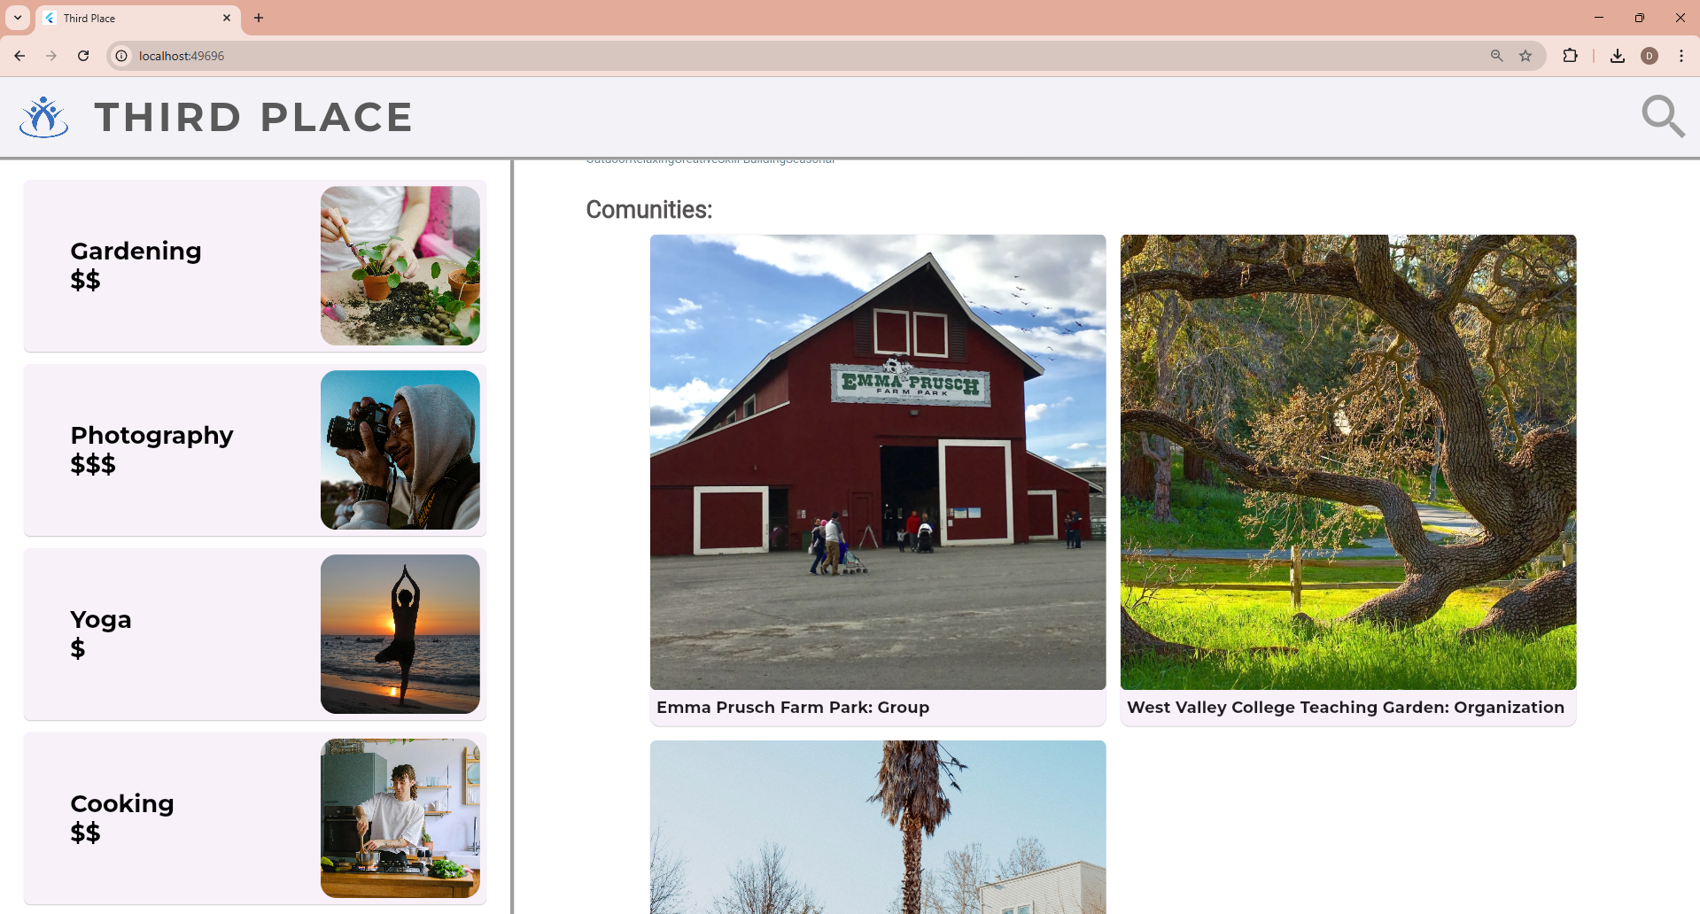Viewport: 1700px width, 914px height.
Task: Expand the tab search dropdown arrow
Action: pos(18,18)
